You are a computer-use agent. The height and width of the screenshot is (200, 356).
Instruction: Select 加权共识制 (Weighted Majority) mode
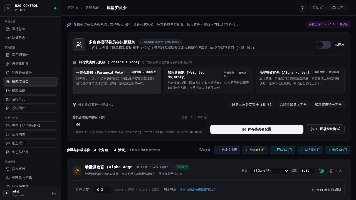[209, 81]
